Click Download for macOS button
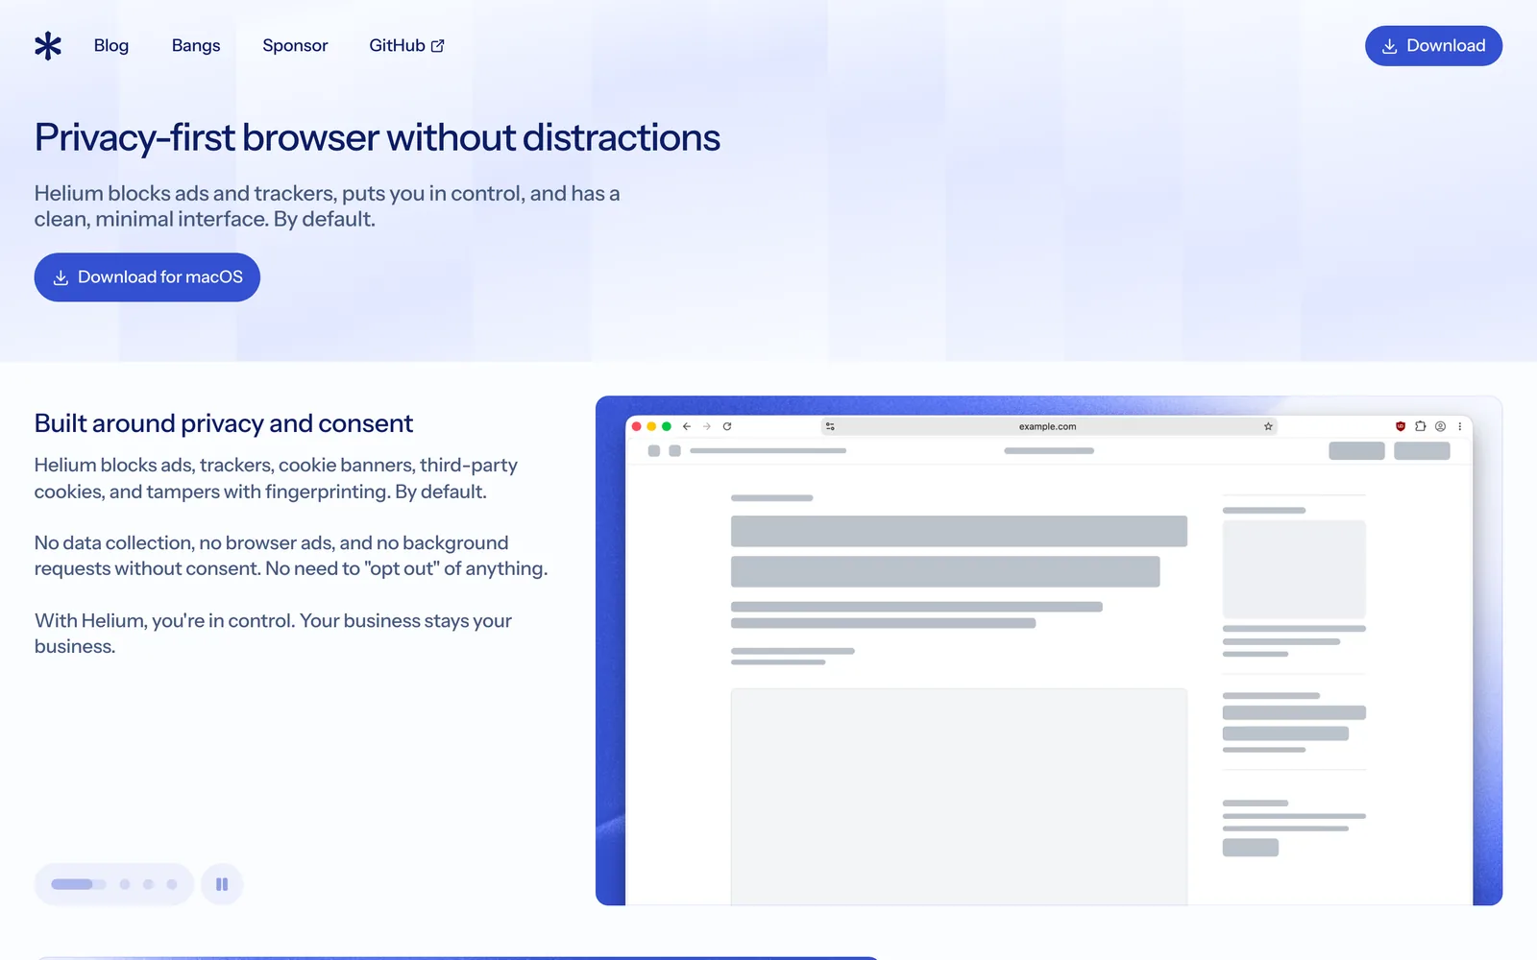 click(x=147, y=277)
